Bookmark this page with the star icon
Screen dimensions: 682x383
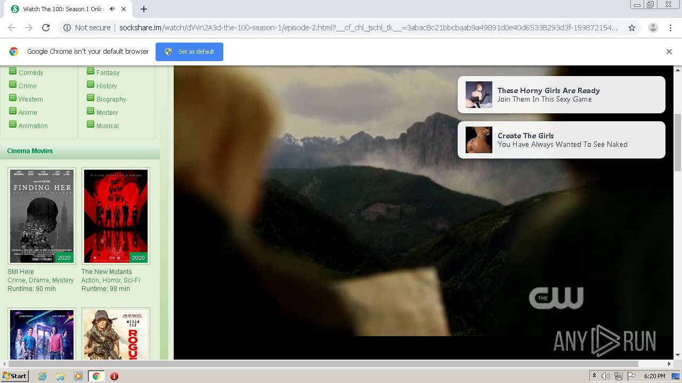[x=632, y=28]
